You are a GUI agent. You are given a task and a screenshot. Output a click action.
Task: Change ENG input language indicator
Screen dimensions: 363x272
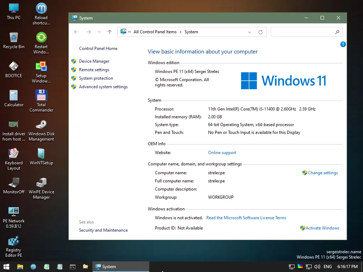click(x=328, y=267)
